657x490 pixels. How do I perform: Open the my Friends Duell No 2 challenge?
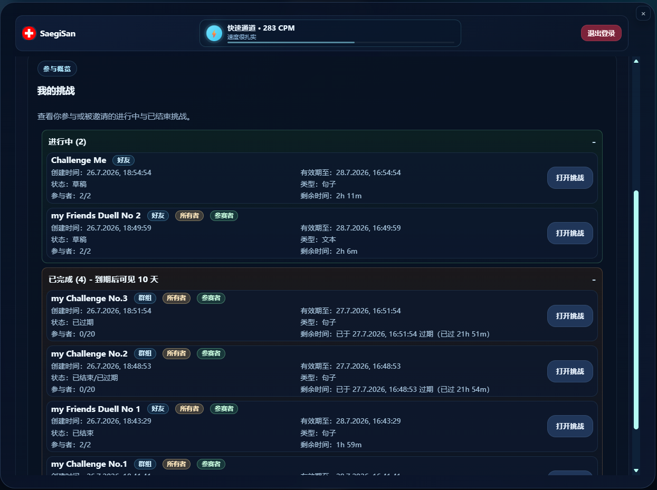coord(570,233)
